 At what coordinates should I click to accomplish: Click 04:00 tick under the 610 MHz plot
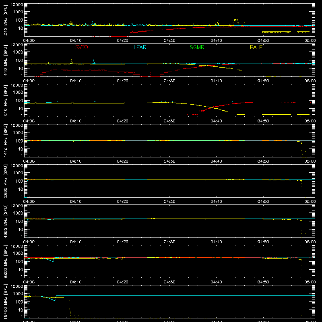[29, 121]
